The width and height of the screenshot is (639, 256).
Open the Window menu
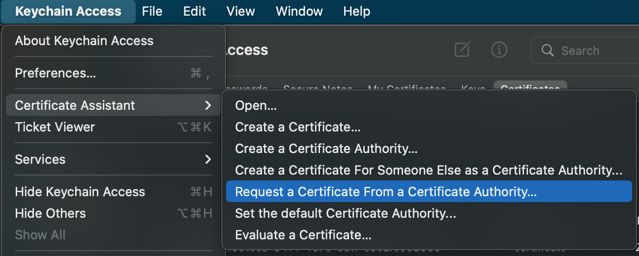(x=299, y=11)
